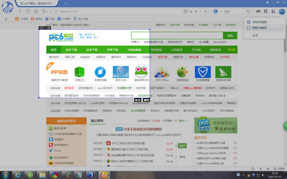The image size is (287, 179).
Task: Check the first screenshot option in dropdown
Action: (249, 22)
